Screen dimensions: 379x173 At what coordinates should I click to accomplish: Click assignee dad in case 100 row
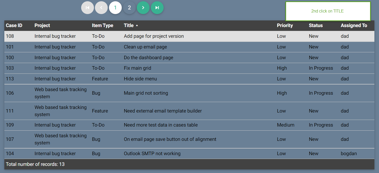[x=345, y=58]
